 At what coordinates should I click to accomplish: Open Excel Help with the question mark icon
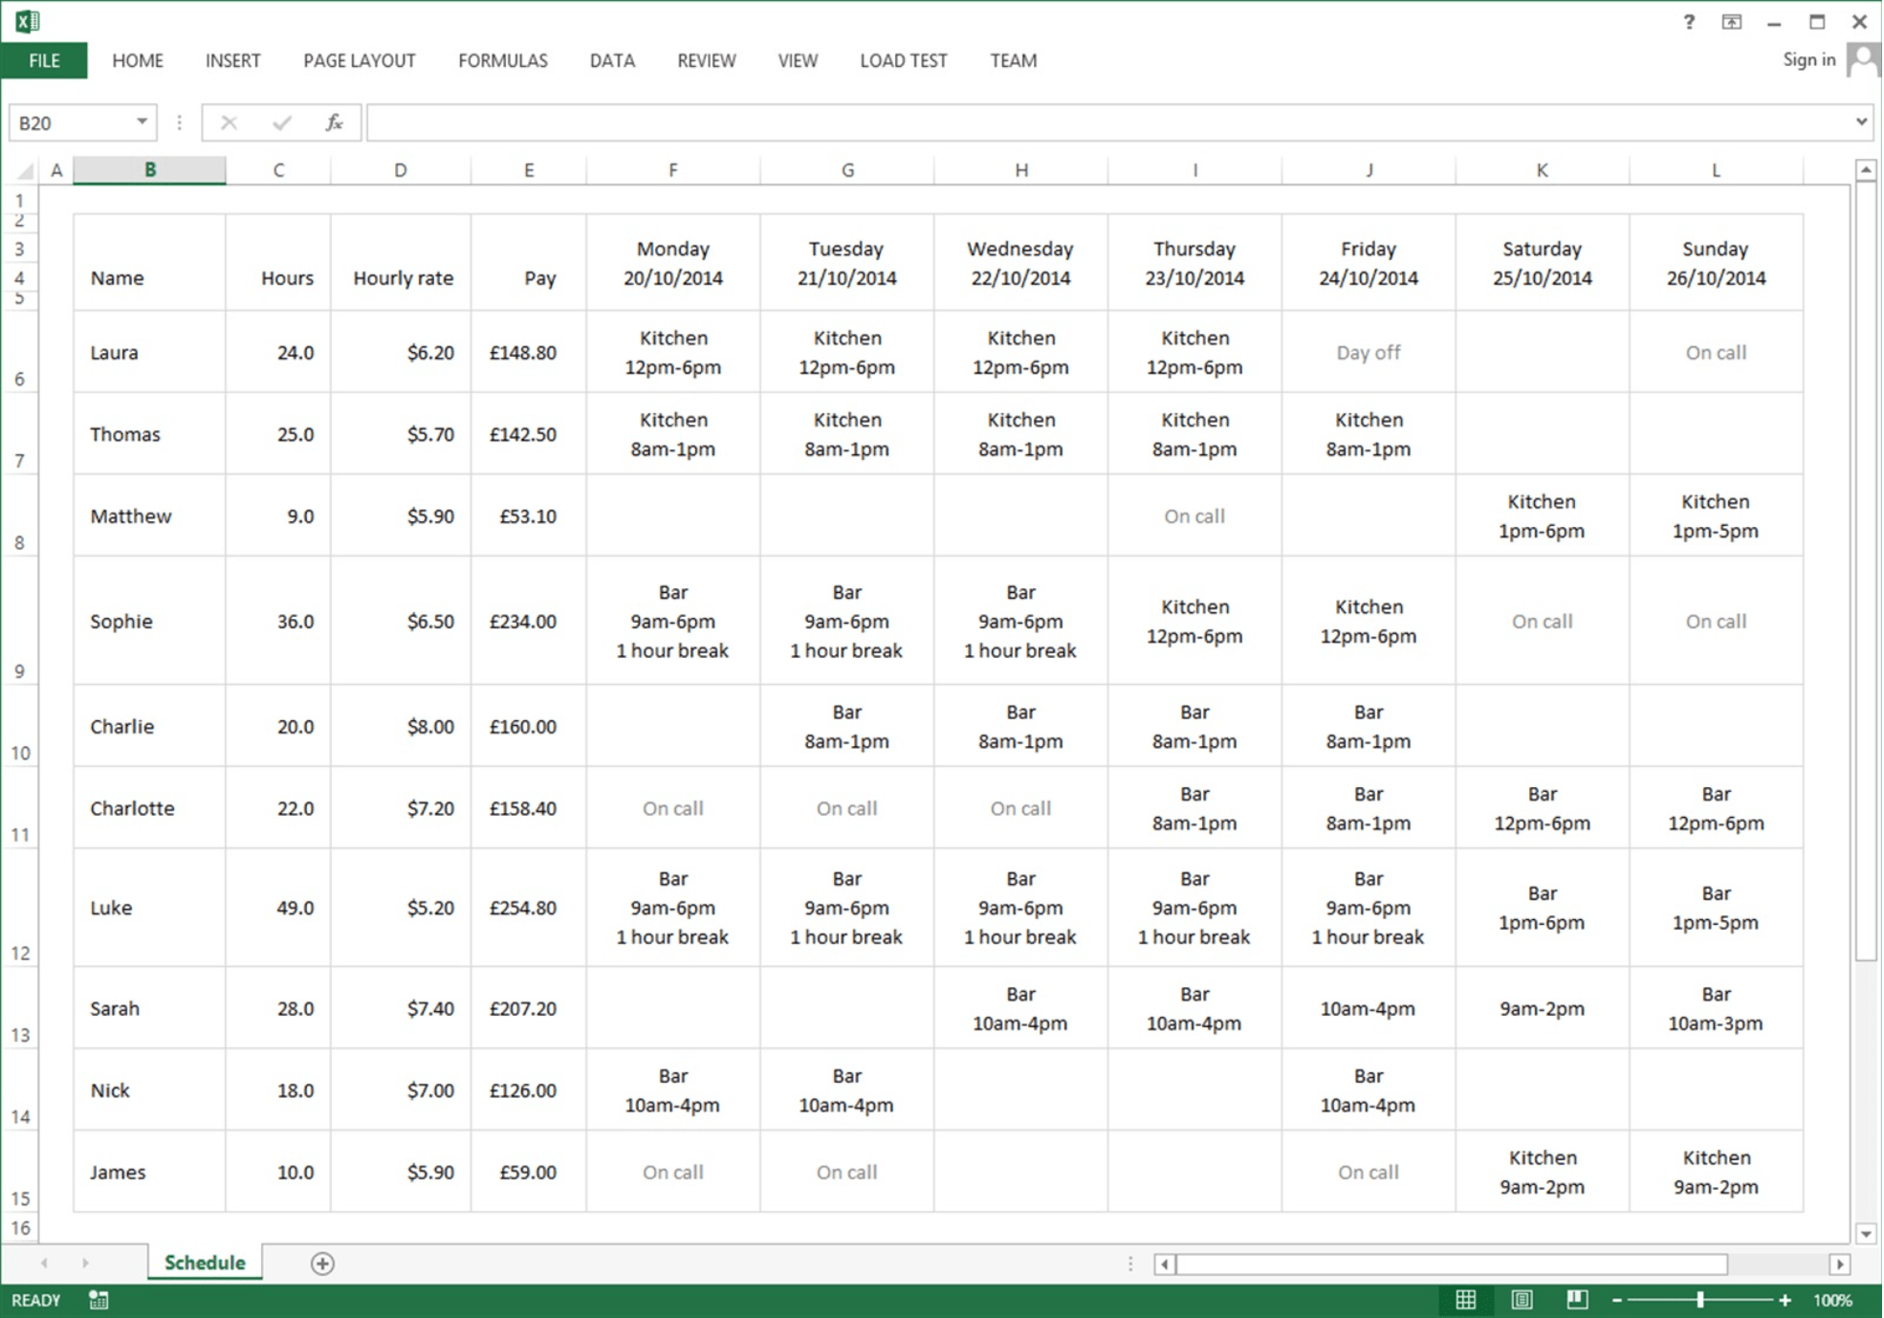coord(1689,21)
